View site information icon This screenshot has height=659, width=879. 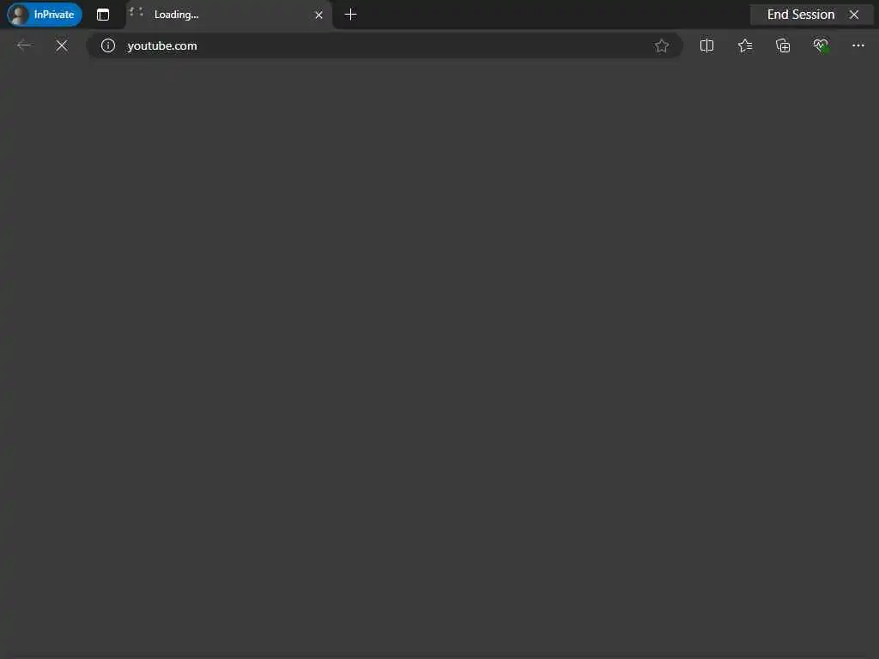(108, 45)
